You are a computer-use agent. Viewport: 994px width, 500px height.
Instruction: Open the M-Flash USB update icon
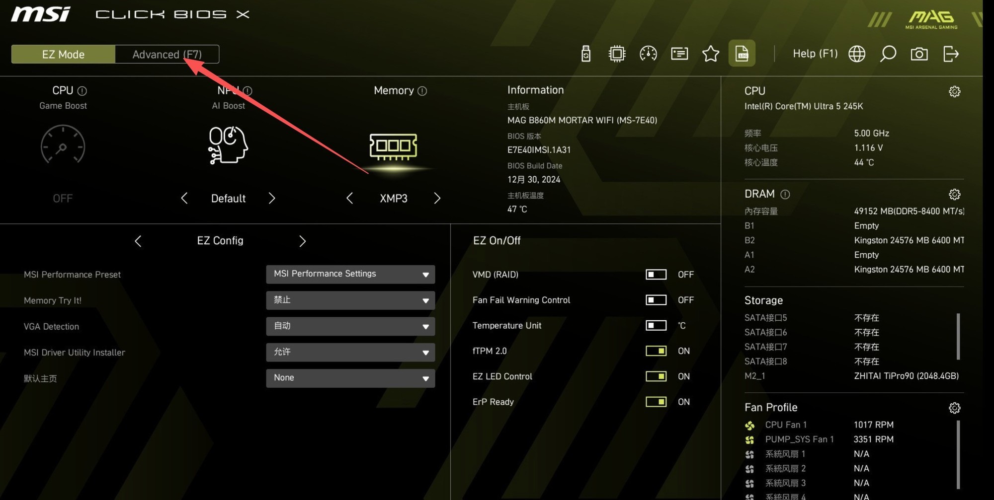pyautogui.click(x=586, y=54)
